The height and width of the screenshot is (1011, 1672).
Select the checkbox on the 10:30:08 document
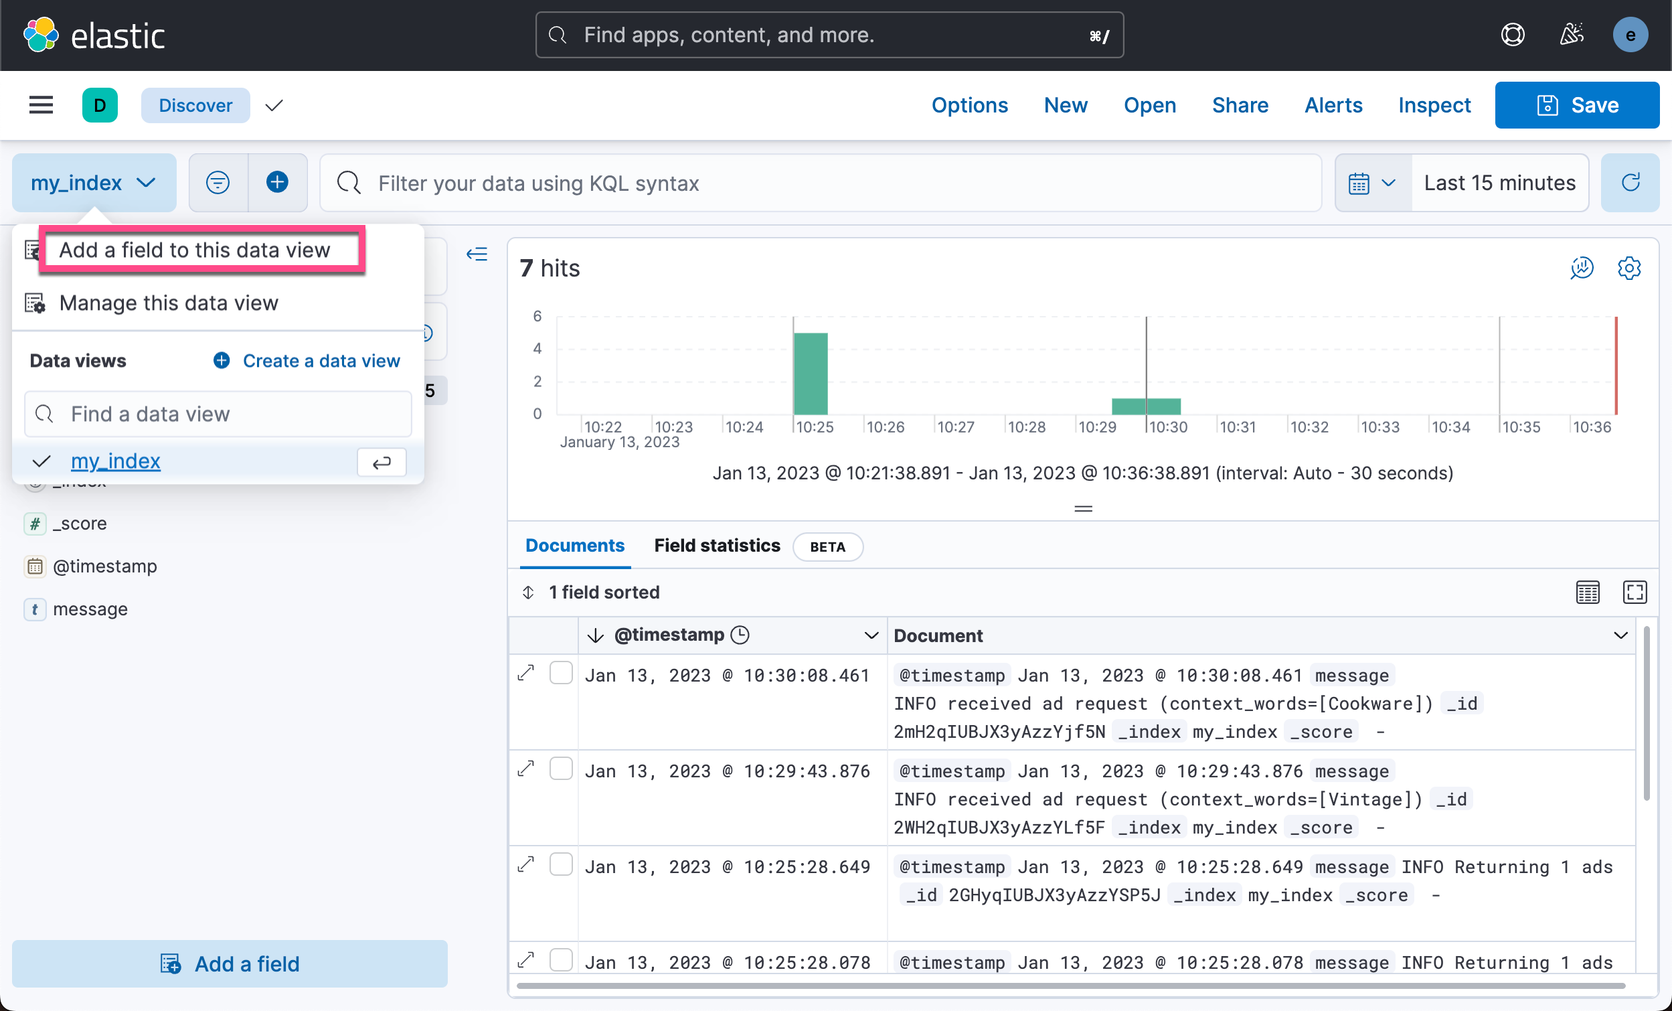561,673
